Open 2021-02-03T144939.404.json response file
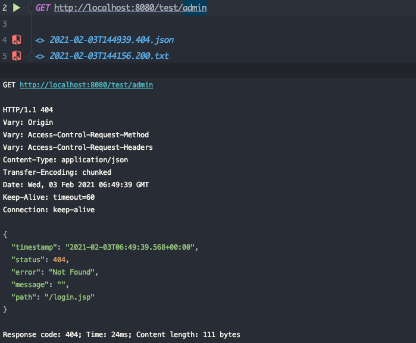Image resolution: width=416 pixels, height=343 pixels. coord(112,40)
